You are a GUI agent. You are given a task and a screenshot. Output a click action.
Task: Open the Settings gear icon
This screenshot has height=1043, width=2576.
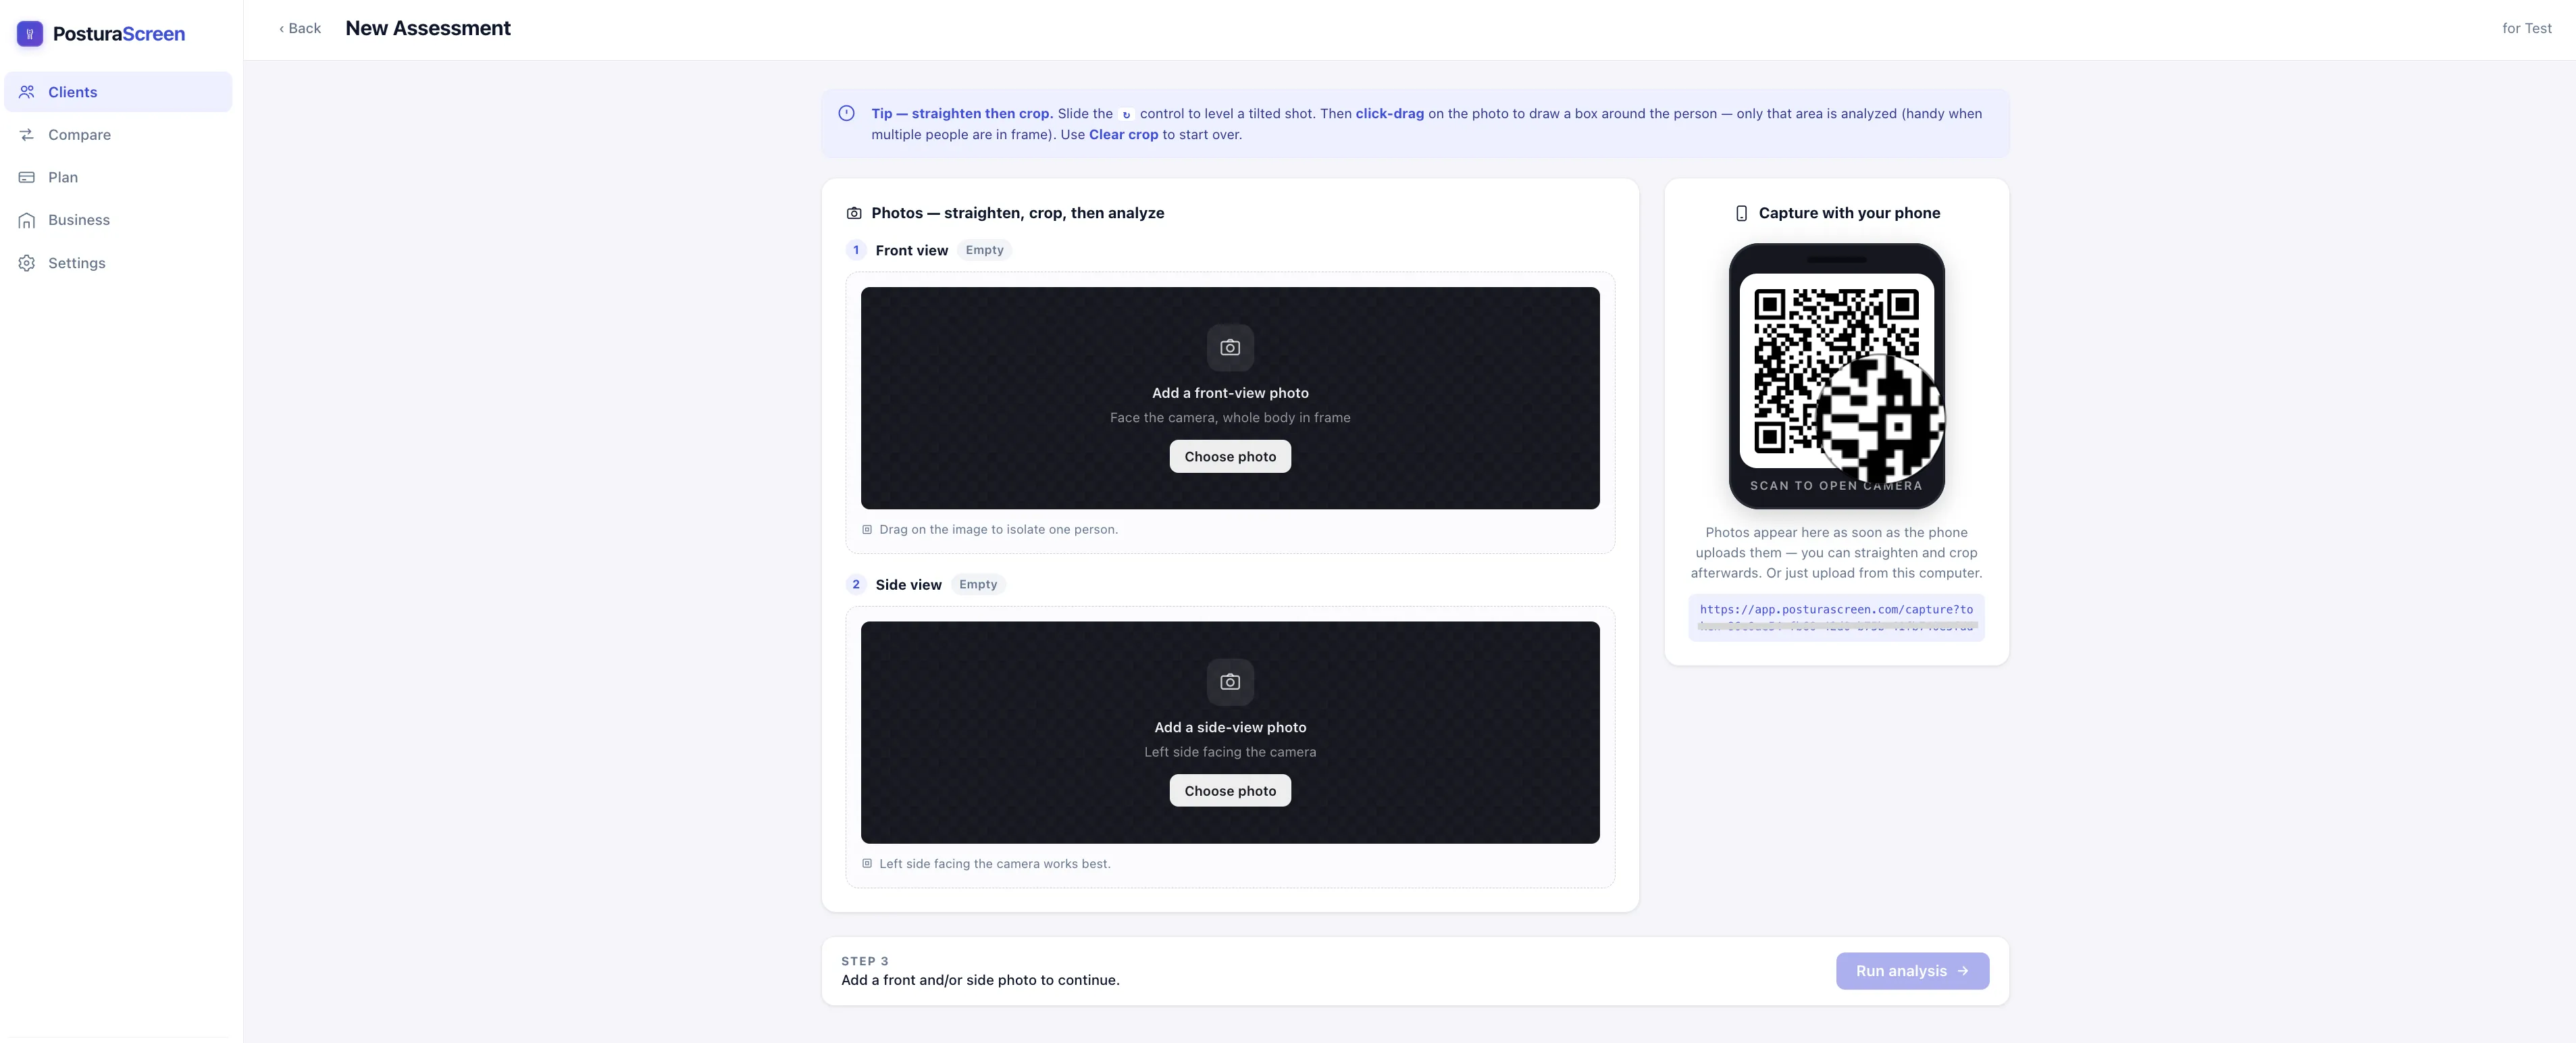(27, 263)
